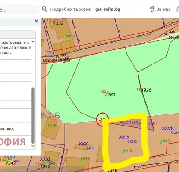Click survey point marker 336
This screenshot has width=179, height=172.
point(57,57)
